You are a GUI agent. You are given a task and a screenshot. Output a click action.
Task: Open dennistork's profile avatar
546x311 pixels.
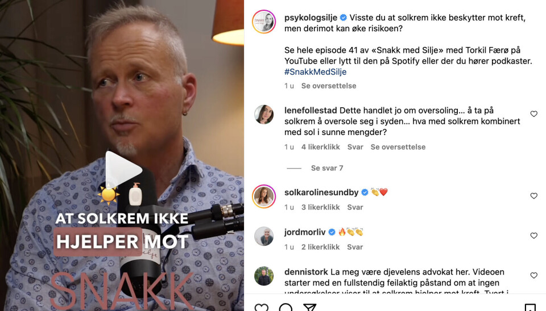point(264,276)
